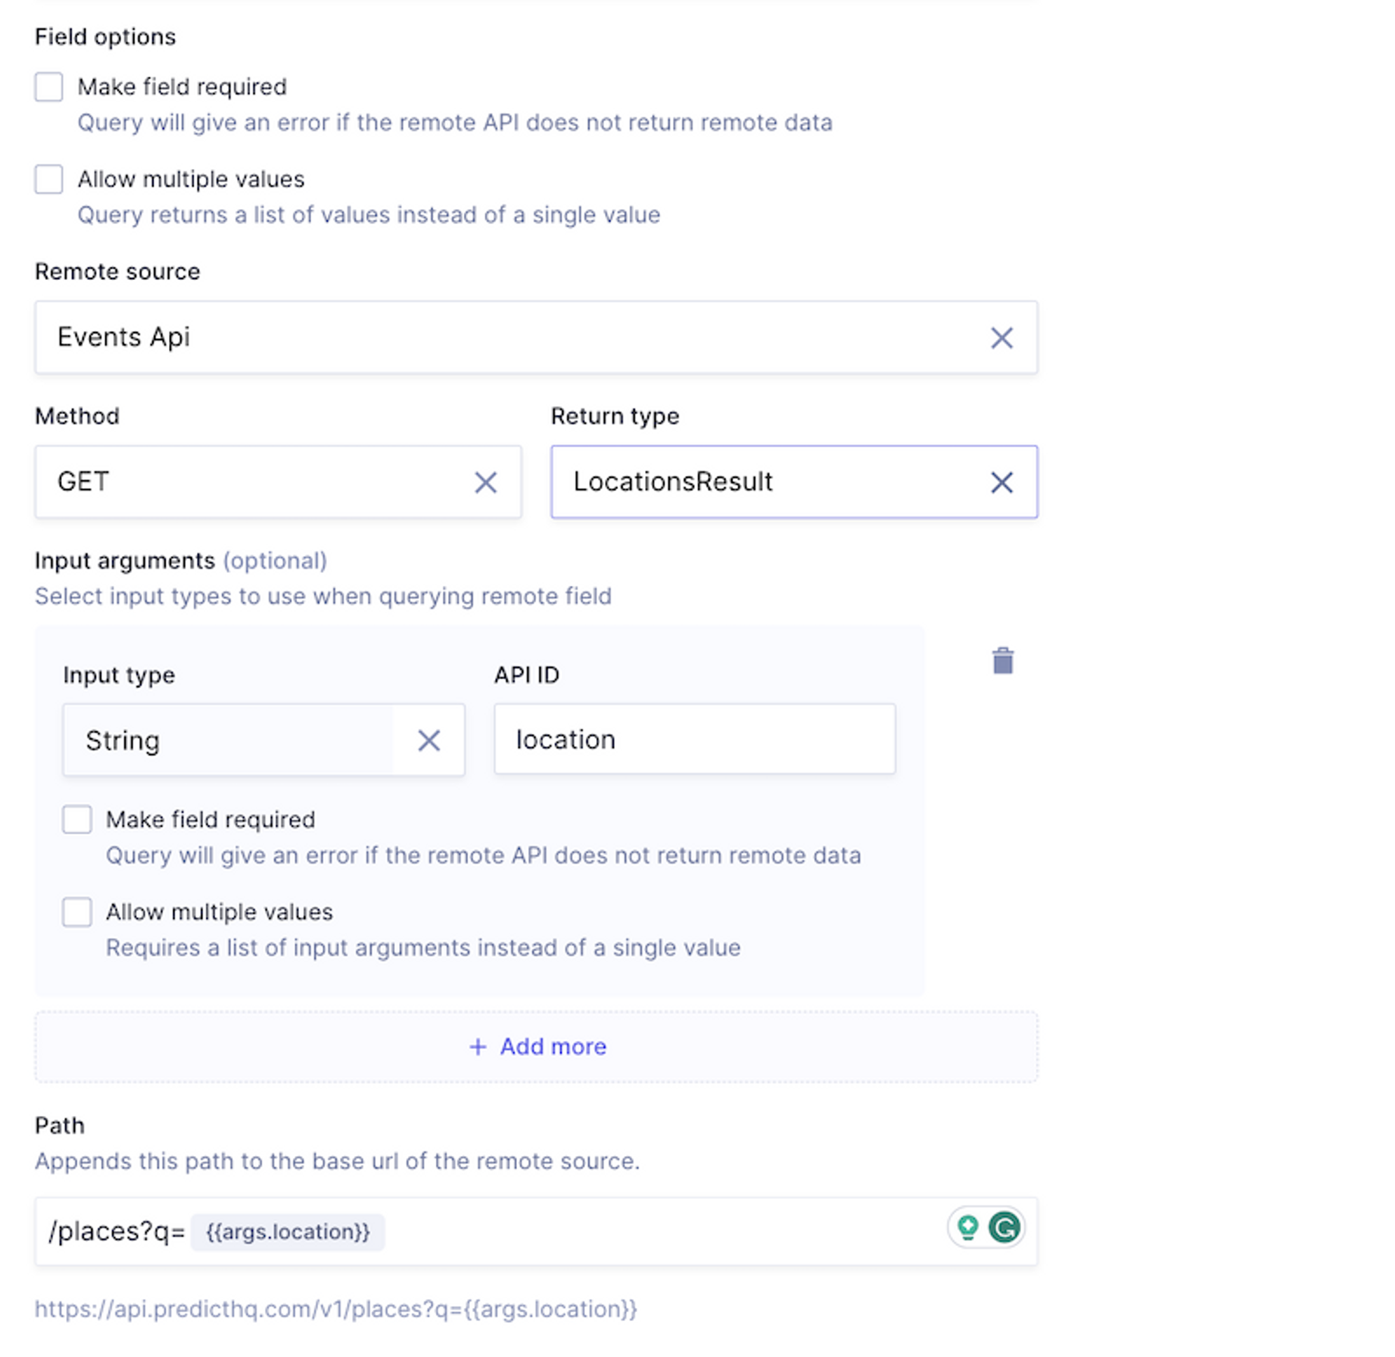1395x1357 pixels.
Task: Clear the LocationsResult return type
Action: coord(1001,482)
